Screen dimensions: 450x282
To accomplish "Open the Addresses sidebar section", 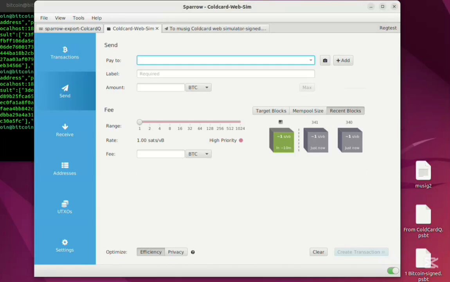I will 65,168.
